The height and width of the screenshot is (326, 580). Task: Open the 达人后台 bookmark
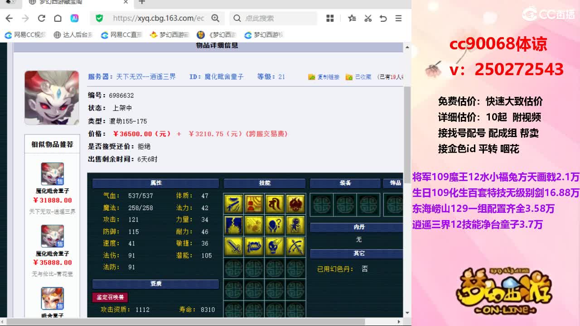click(x=73, y=35)
